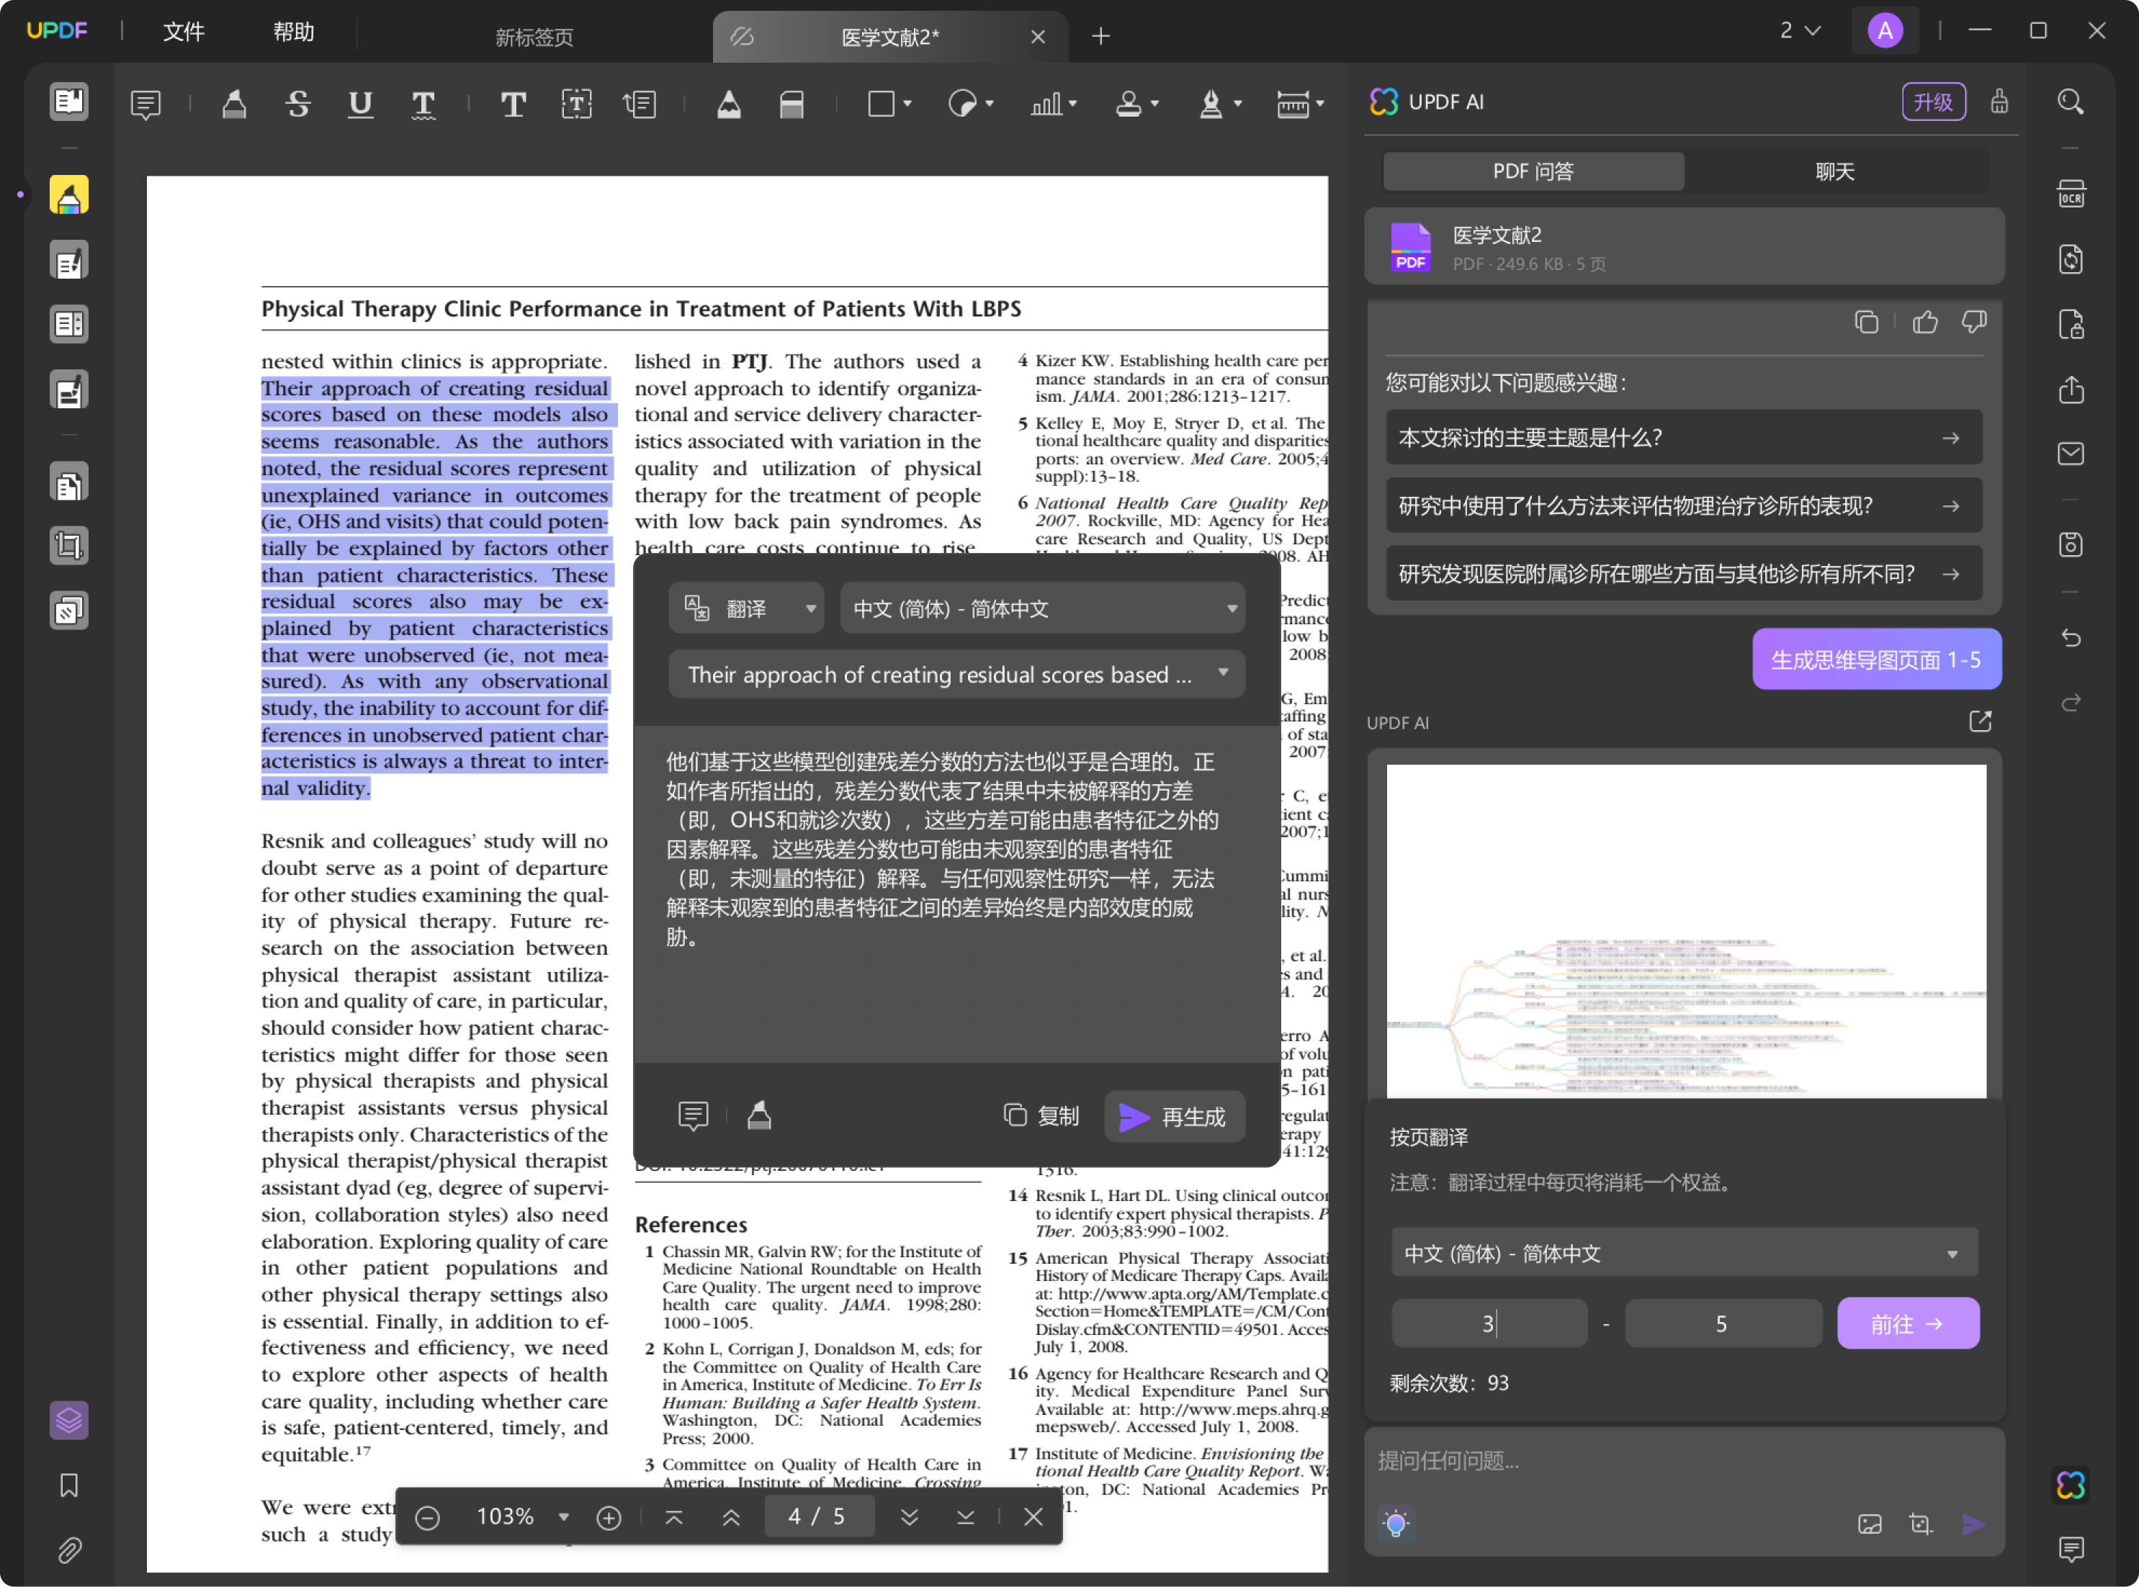
Task: Click the 再生成 regenerate button
Action: coord(1174,1116)
